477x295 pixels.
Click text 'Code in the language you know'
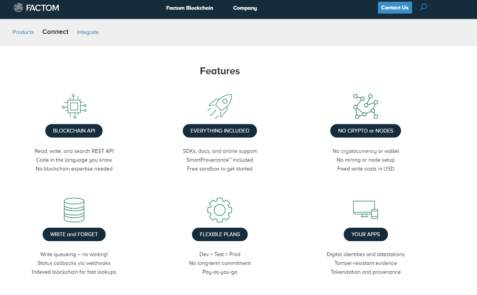click(74, 160)
